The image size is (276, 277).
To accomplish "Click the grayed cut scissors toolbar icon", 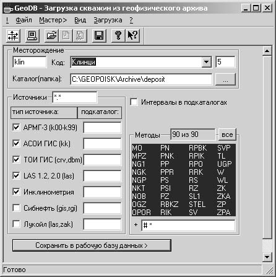I will 80,35.
